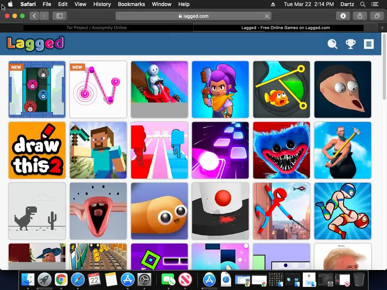Image resolution: width=387 pixels, height=290 pixels.
Task: Open the screaming mouth game thumbnail
Action: [98, 211]
